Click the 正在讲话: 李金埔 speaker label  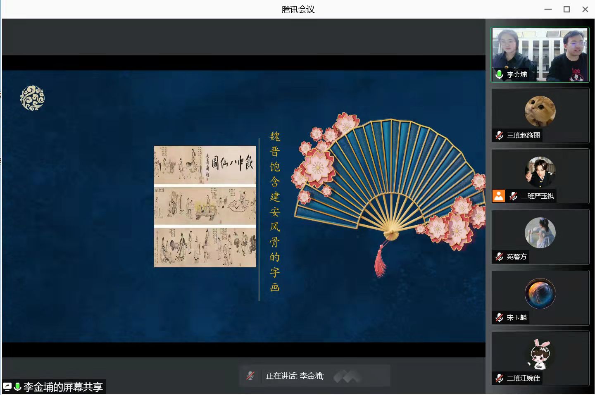(295, 376)
